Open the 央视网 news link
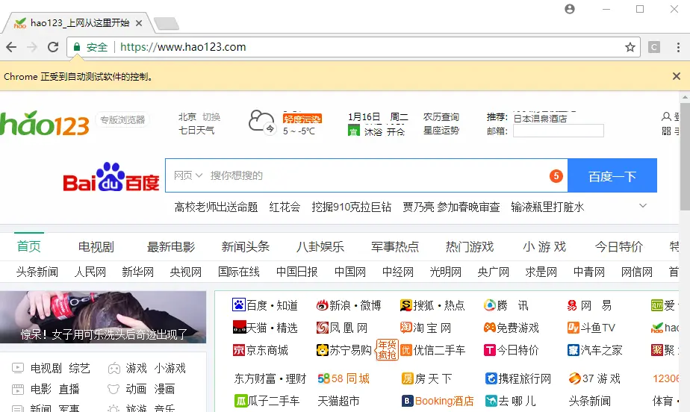 coord(186,272)
